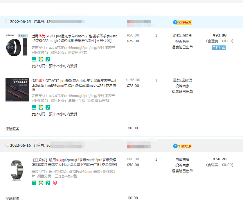Image resolution: width=243 pixels, height=209 pixels.
Task: Click 退款/退换货 for the nylon band item
Action: [x=182, y=36]
